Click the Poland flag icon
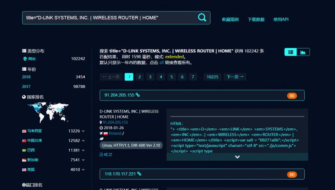The width and height of the screenshot is (335, 190). coord(106,133)
